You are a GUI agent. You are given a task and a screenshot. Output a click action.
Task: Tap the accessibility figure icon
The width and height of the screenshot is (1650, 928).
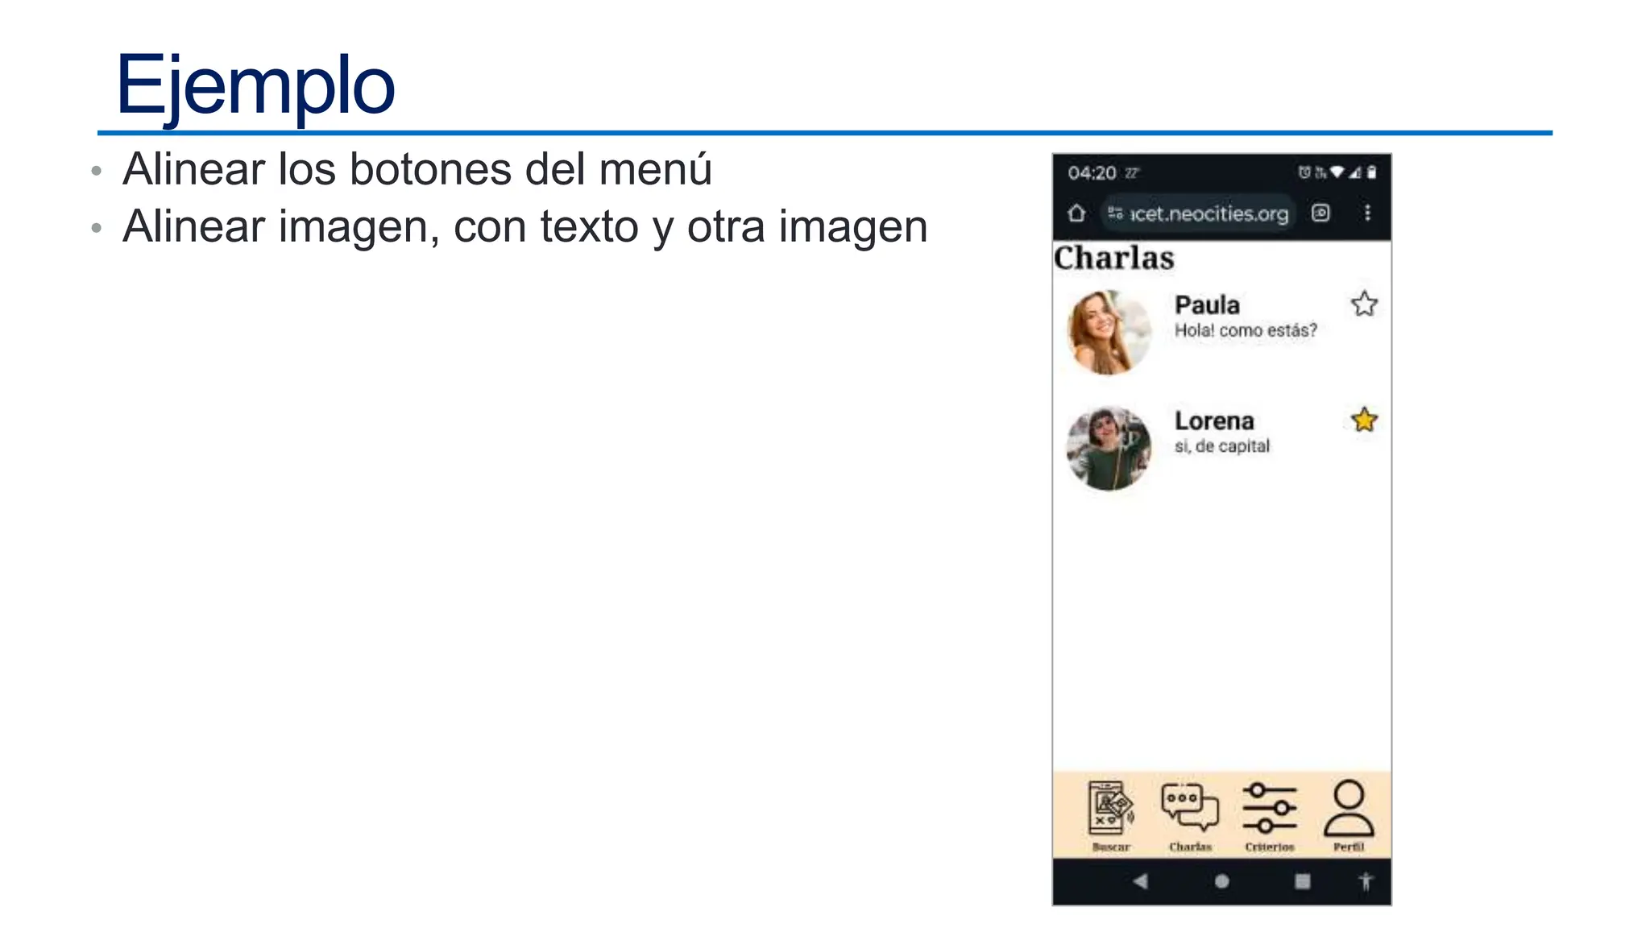(1366, 881)
